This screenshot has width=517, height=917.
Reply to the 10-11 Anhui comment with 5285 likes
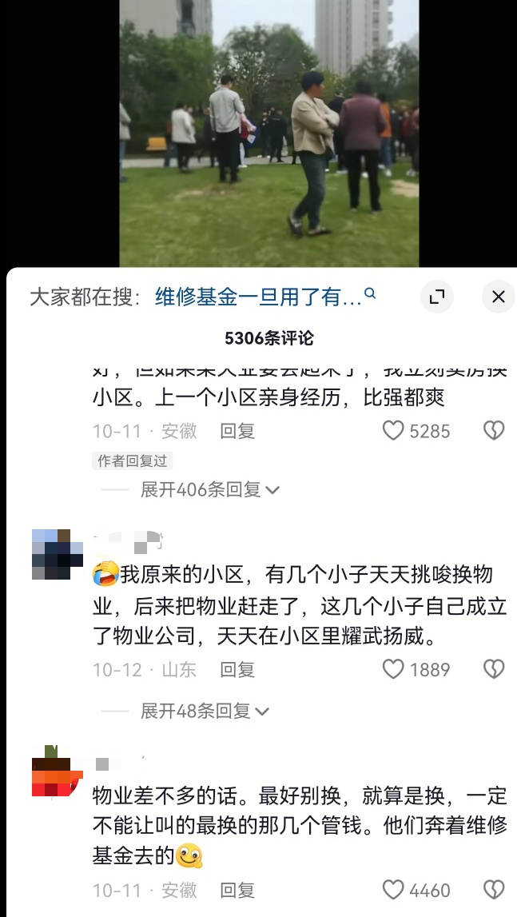pyautogui.click(x=237, y=431)
